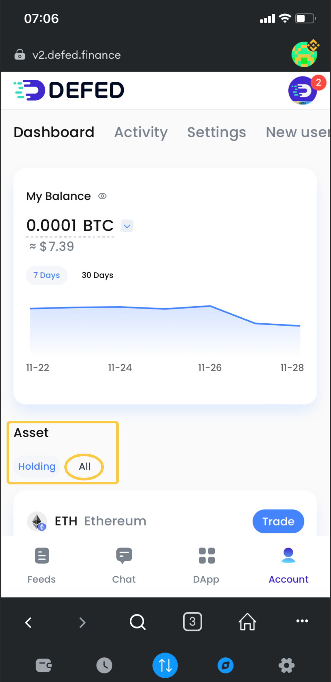Open the DEFED profile avatar with notification badge
Viewport: 331px width, 682px height.
(x=303, y=90)
